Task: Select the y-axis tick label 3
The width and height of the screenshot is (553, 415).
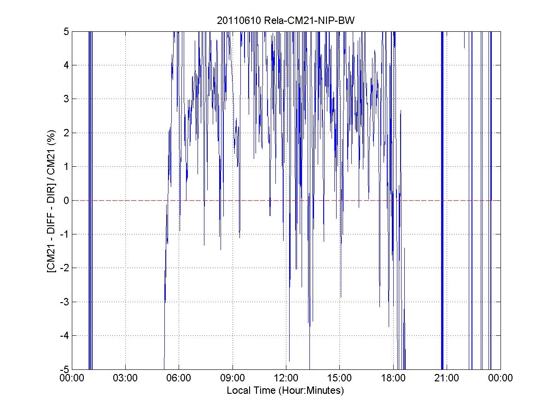Action: tap(66, 99)
